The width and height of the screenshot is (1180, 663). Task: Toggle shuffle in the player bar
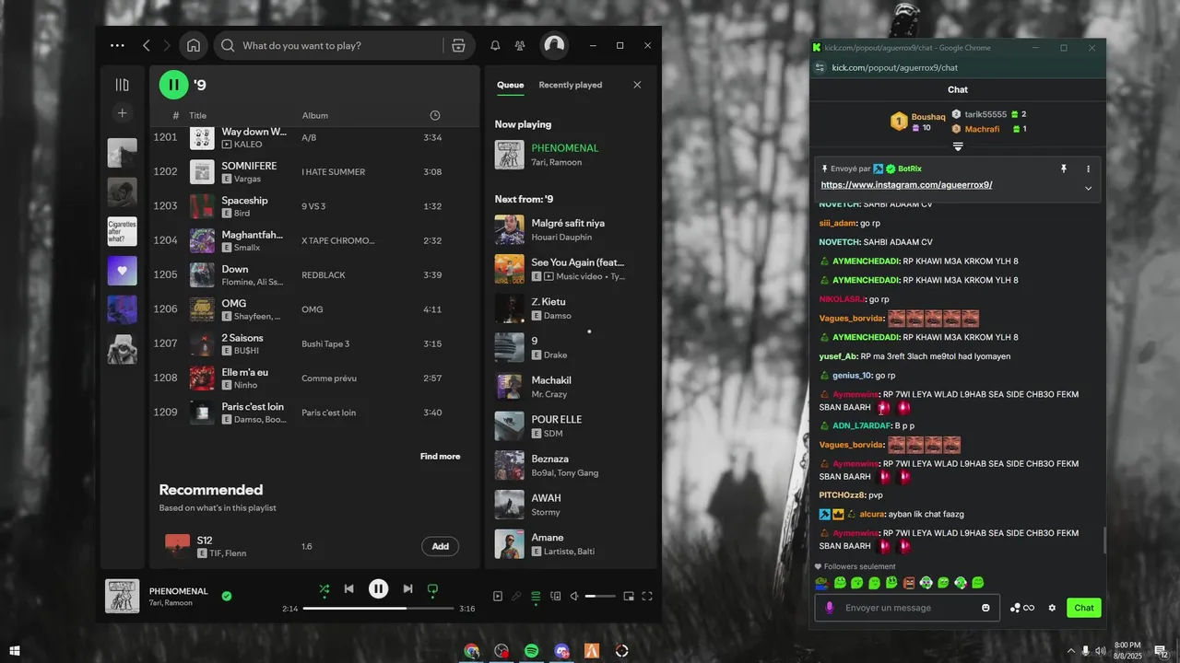coord(324,589)
